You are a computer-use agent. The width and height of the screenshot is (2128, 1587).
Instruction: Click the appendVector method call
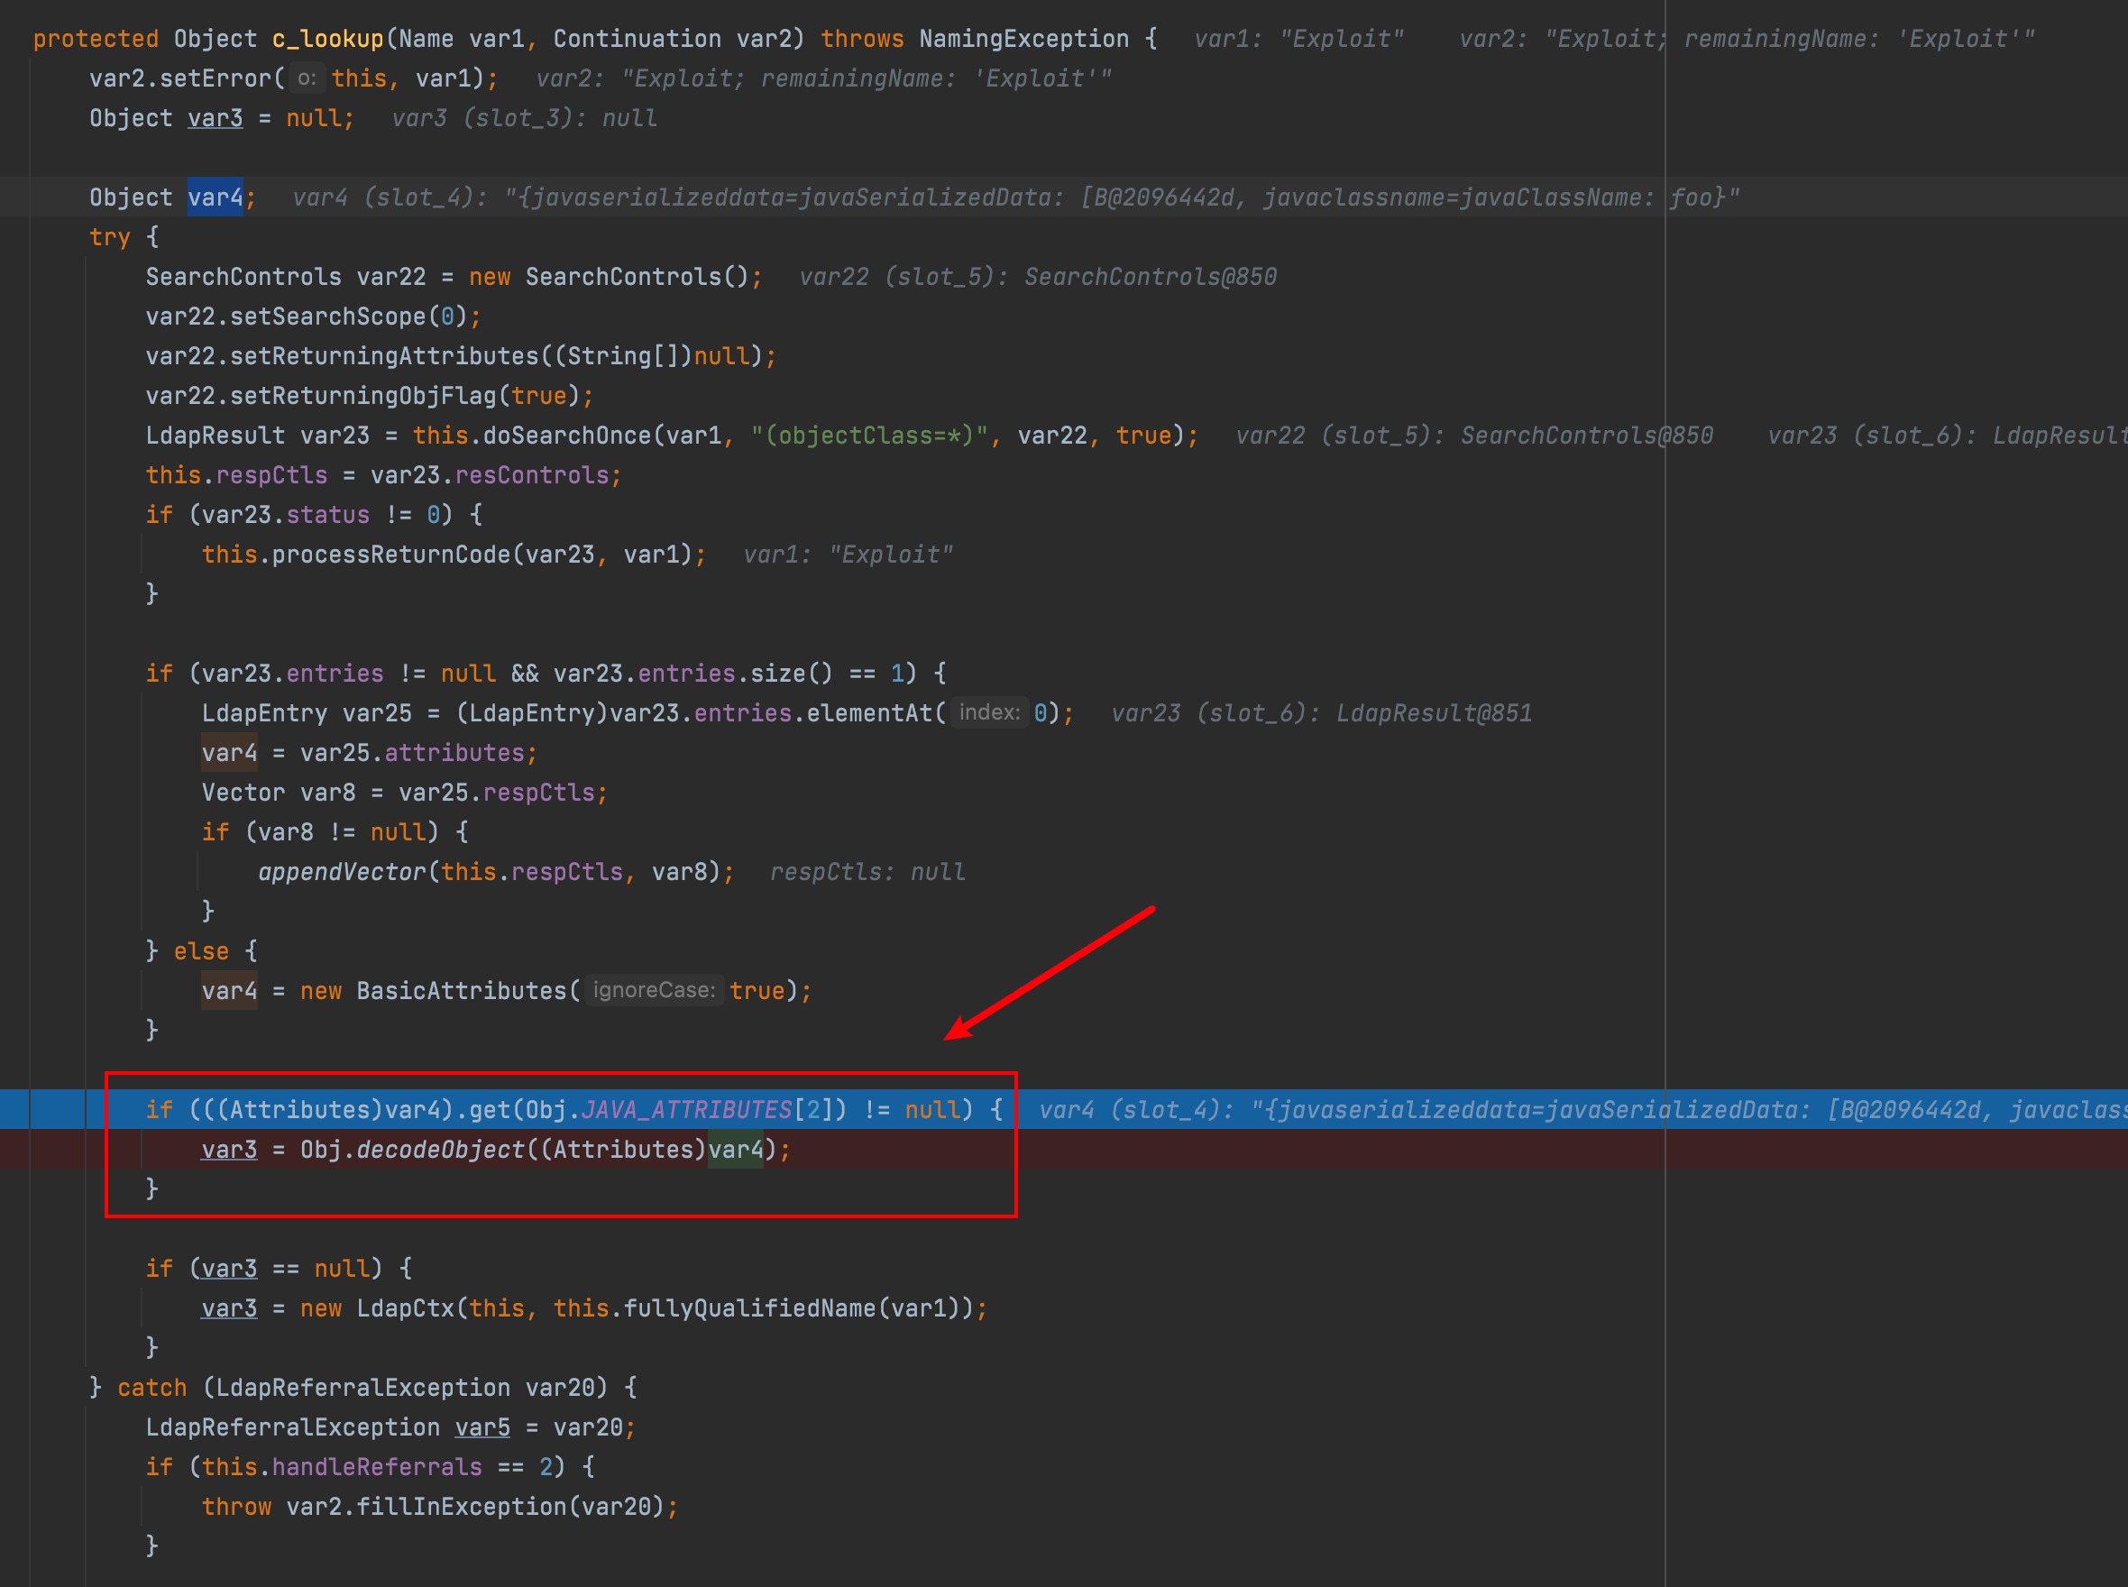click(341, 872)
